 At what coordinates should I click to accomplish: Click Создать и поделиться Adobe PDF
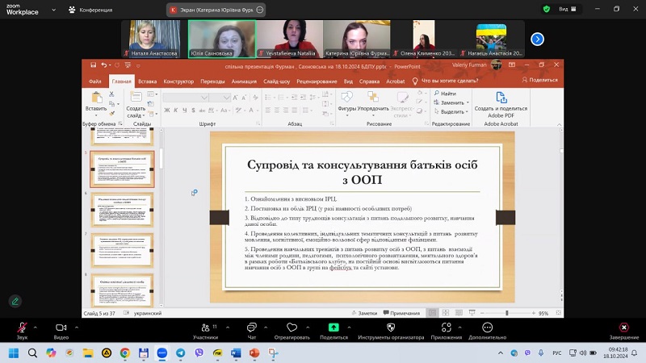point(501,105)
